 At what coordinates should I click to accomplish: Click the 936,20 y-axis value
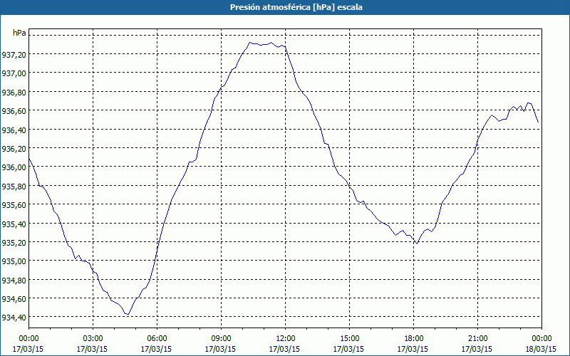[x=14, y=149]
